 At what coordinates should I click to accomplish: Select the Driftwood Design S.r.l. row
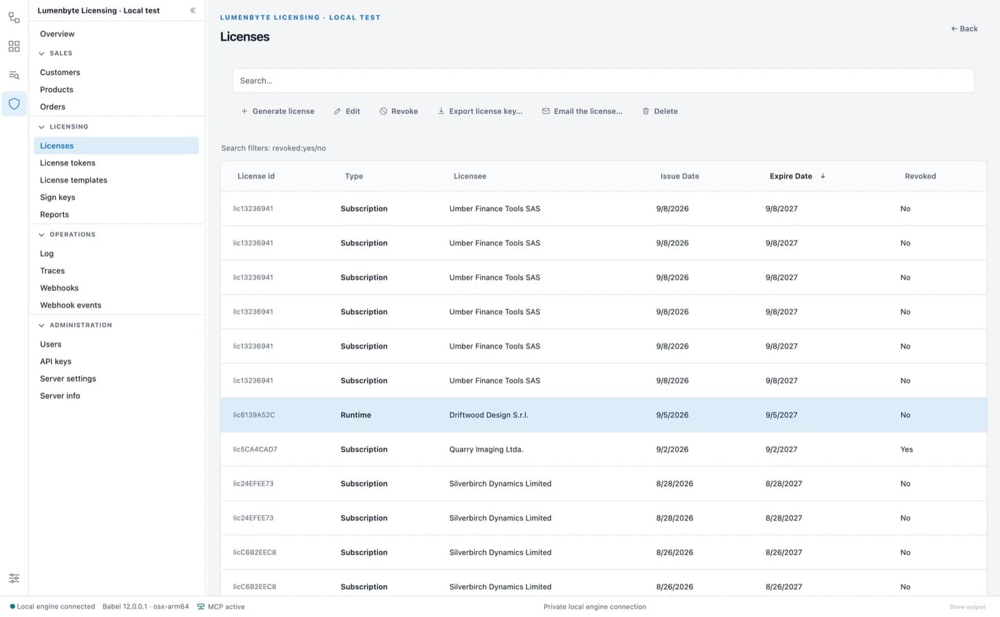pyautogui.click(x=603, y=415)
